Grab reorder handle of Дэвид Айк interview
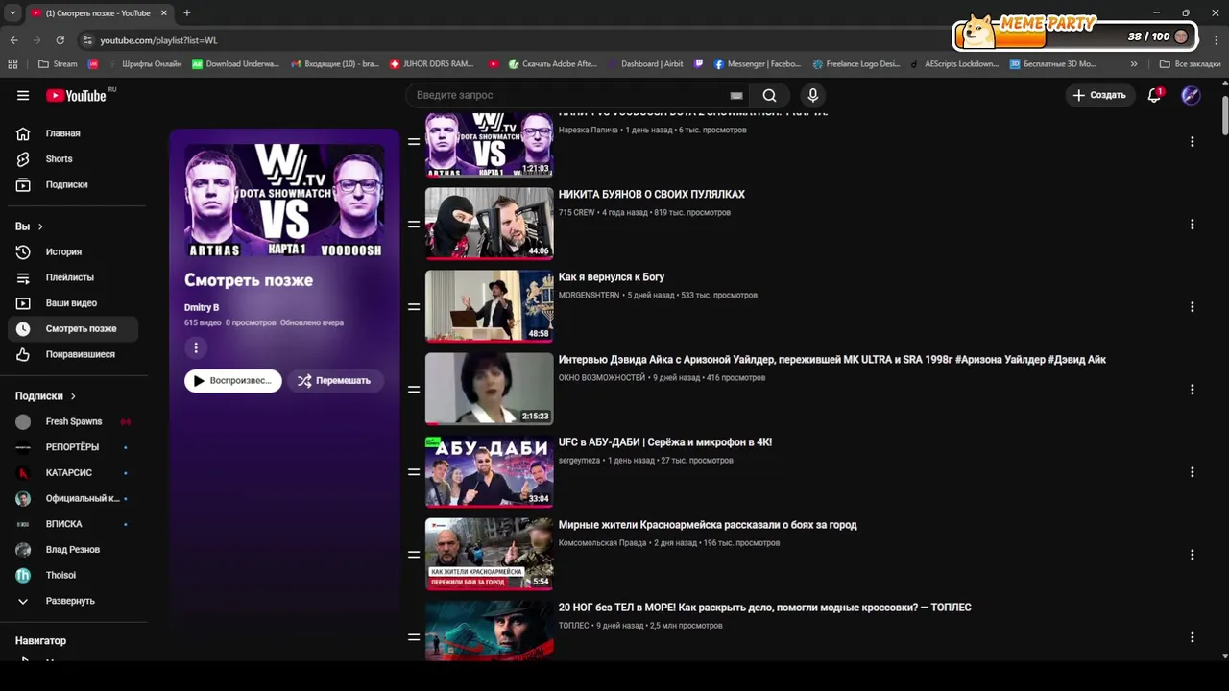 tap(414, 390)
